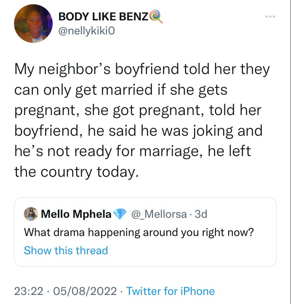
Task: Click the tweet line 'can only get married if she gets'
Action: click(x=120, y=90)
